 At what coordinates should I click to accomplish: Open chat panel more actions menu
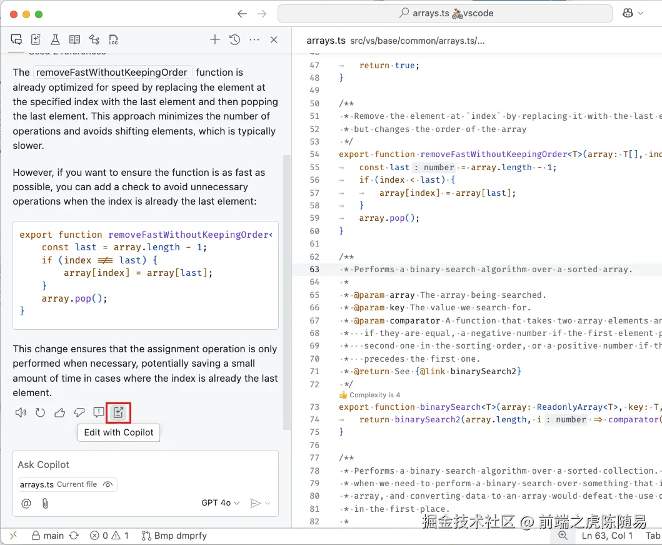[x=254, y=39]
